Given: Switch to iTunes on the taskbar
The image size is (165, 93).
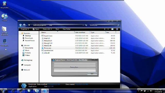Looking at the screenshot, I should (37, 91).
